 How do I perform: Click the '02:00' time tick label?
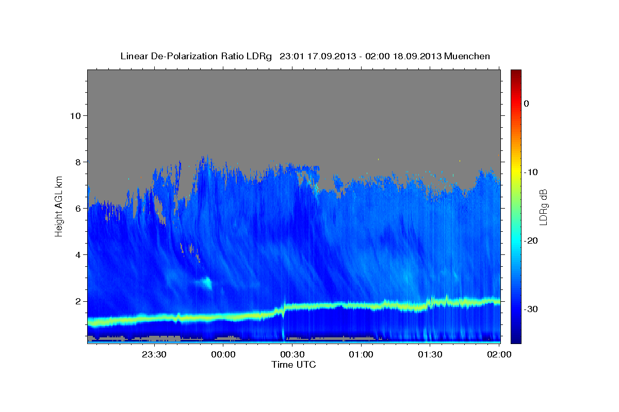pos(499,354)
